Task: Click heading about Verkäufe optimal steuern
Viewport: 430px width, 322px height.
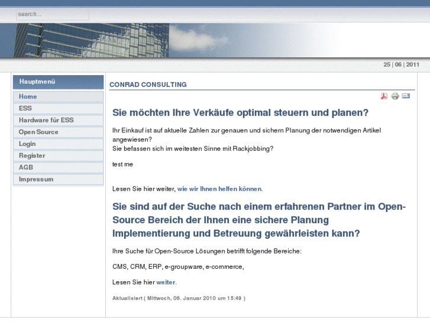Action: (241, 113)
